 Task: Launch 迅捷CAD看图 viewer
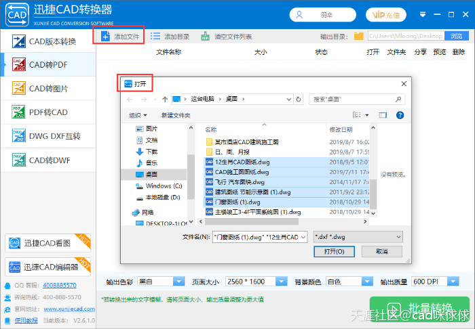tap(48, 243)
